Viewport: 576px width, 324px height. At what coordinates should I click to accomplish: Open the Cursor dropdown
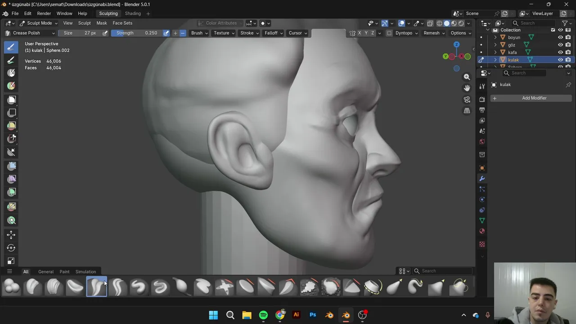(x=297, y=33)
